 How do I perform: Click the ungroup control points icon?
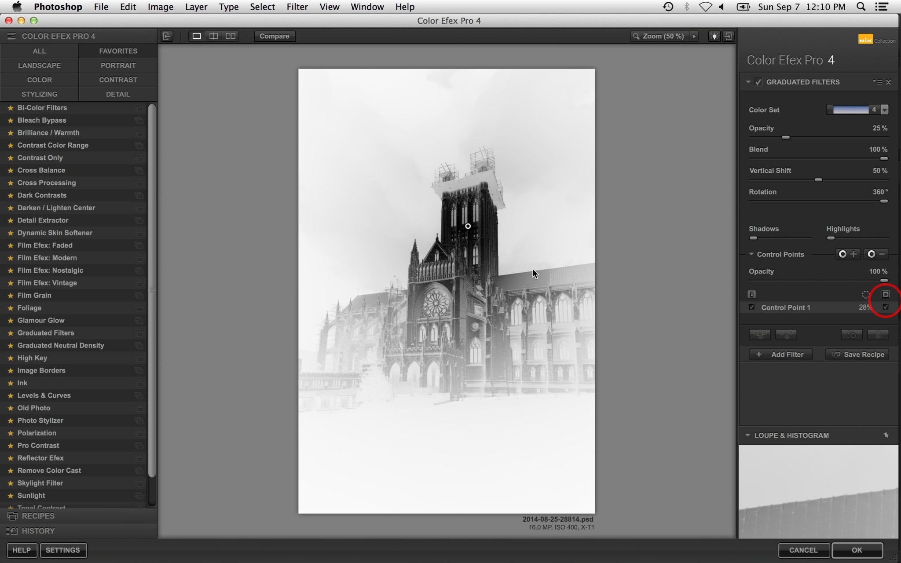(786, 335)
